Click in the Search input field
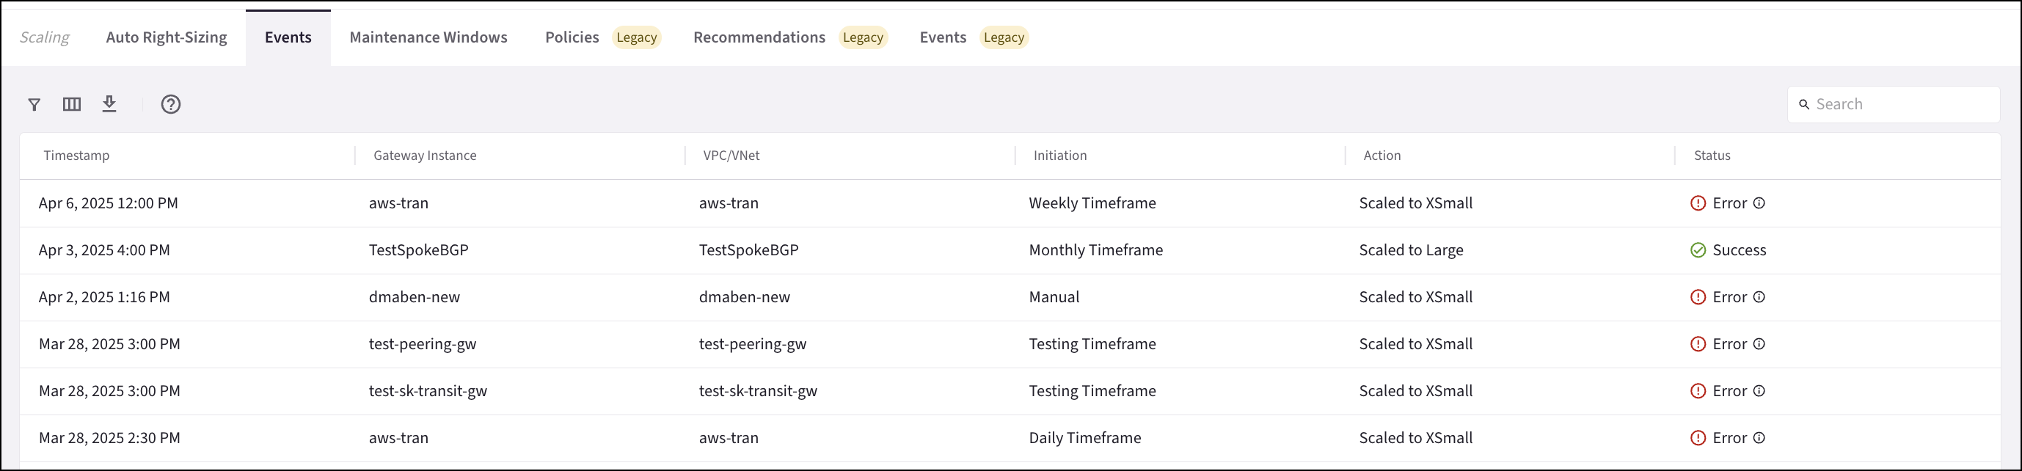2022x471 pixels. [1899, 104]
